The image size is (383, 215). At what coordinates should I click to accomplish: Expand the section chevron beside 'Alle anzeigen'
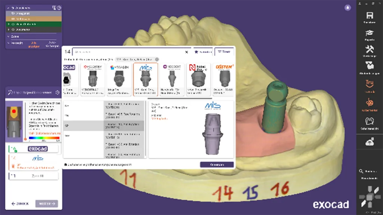(8, 43)
